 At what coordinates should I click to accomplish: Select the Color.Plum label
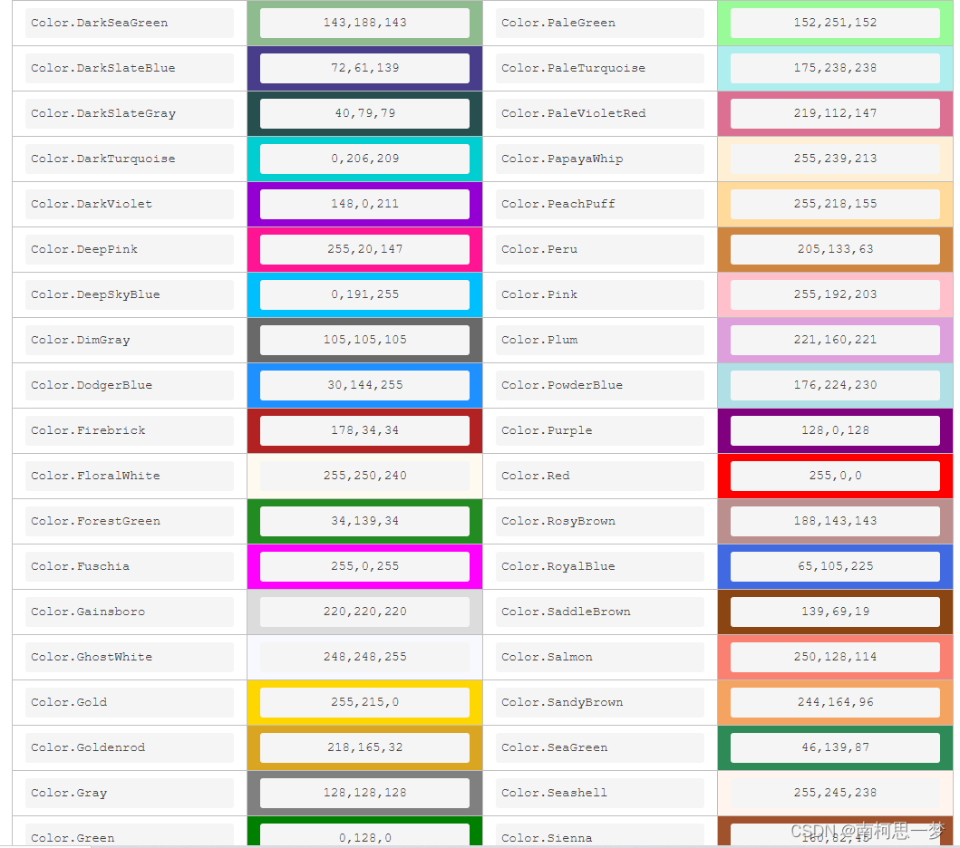point(600,340)
